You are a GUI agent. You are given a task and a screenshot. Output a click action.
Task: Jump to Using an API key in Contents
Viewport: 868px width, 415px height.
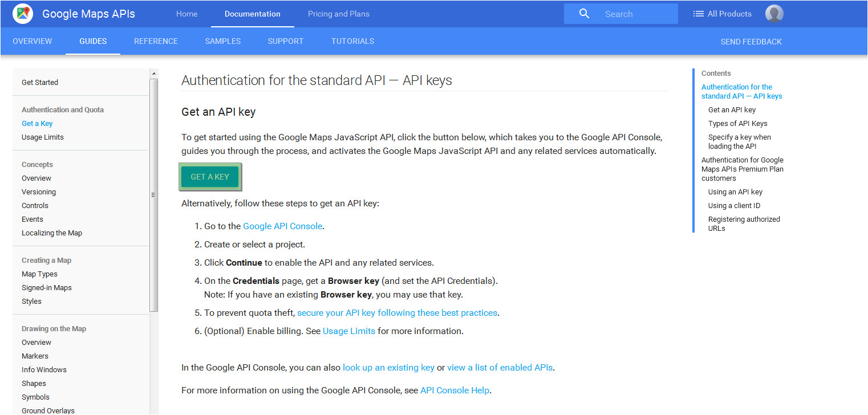735,192
